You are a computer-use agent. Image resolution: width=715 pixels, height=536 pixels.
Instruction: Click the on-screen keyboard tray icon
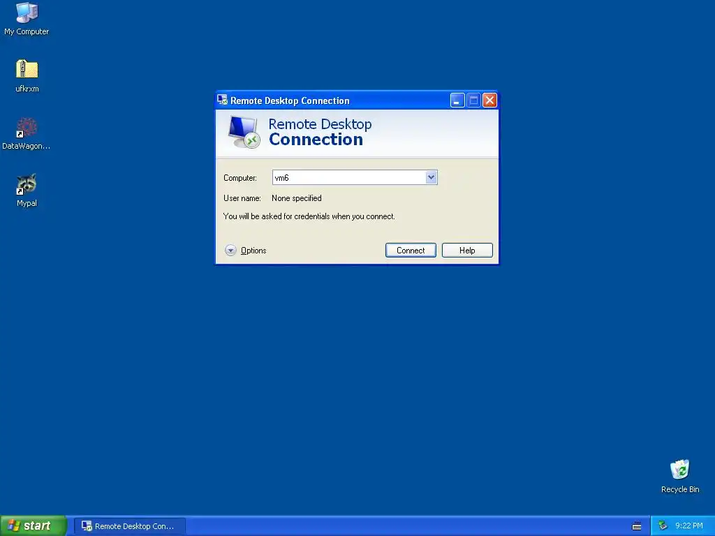[637, 526]
